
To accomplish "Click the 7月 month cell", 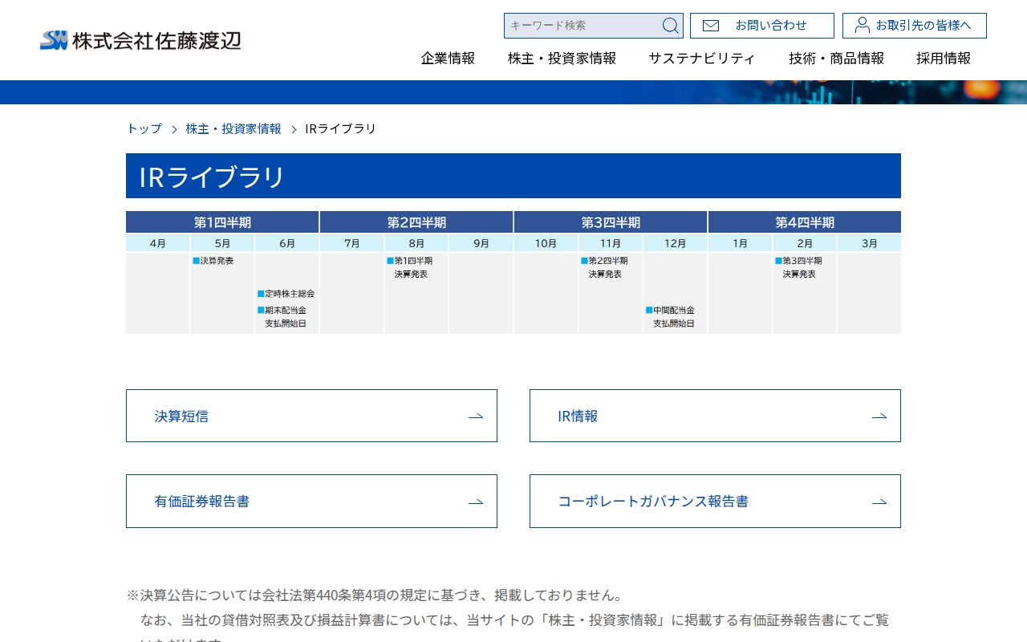I will 351,243.
